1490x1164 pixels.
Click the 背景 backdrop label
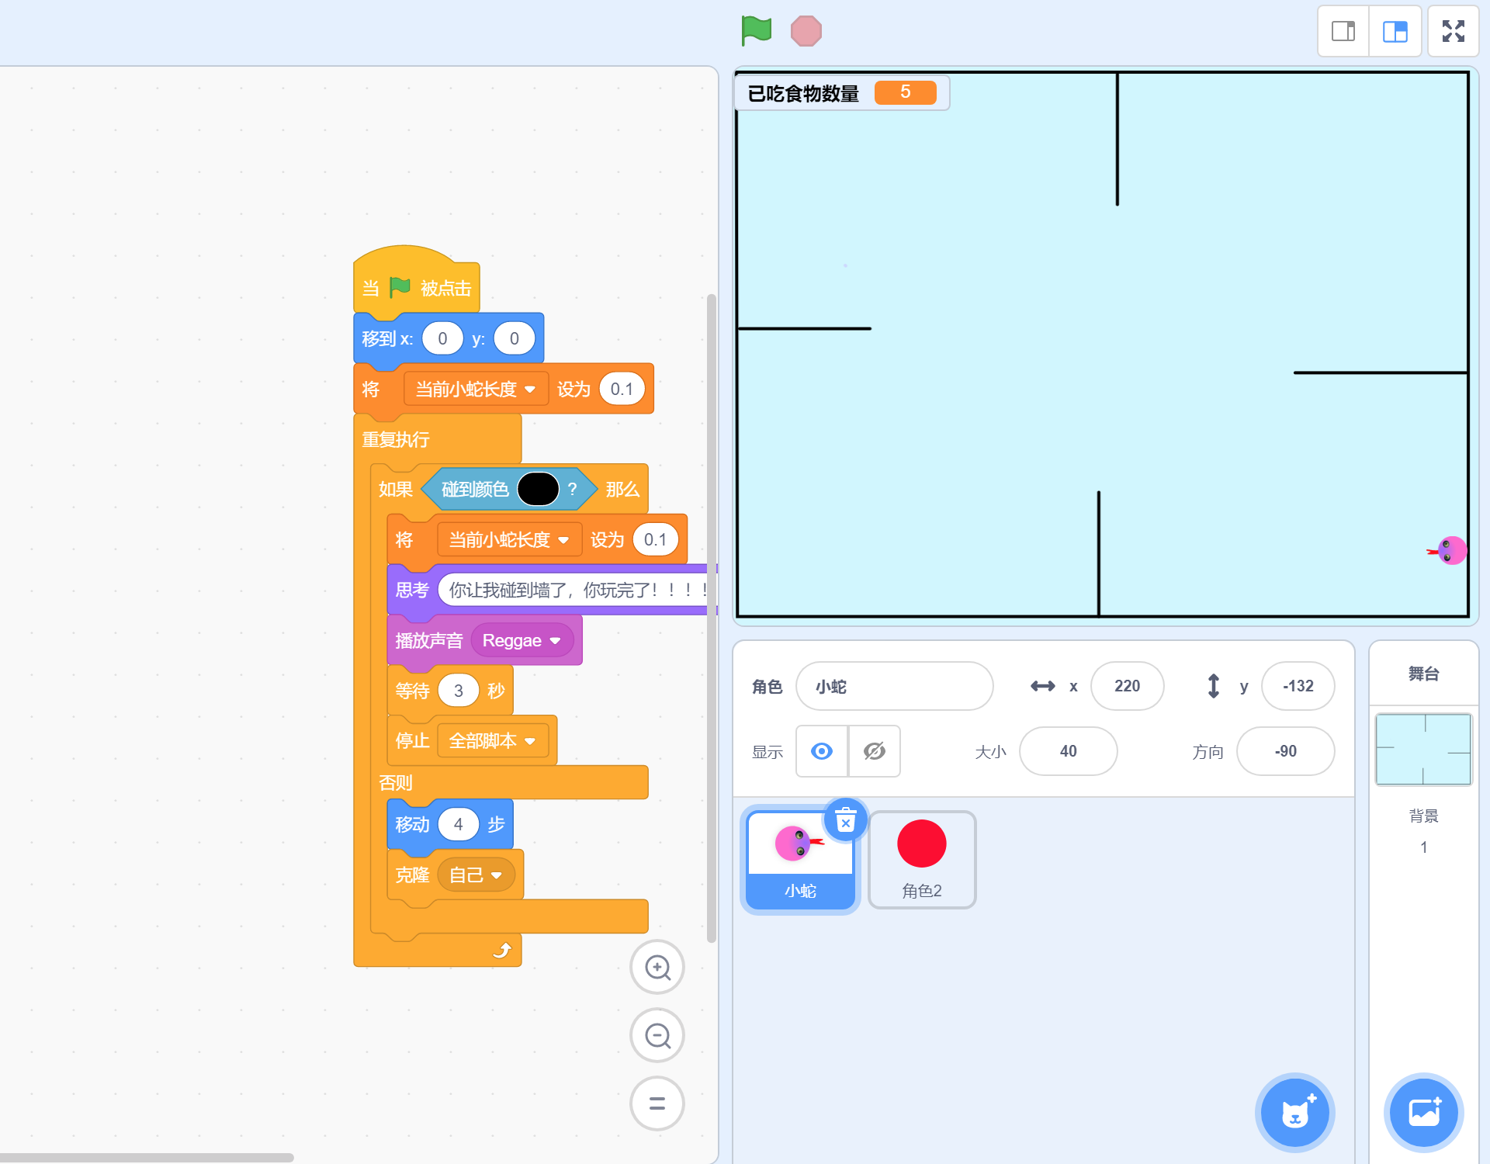click(1424, 816)
